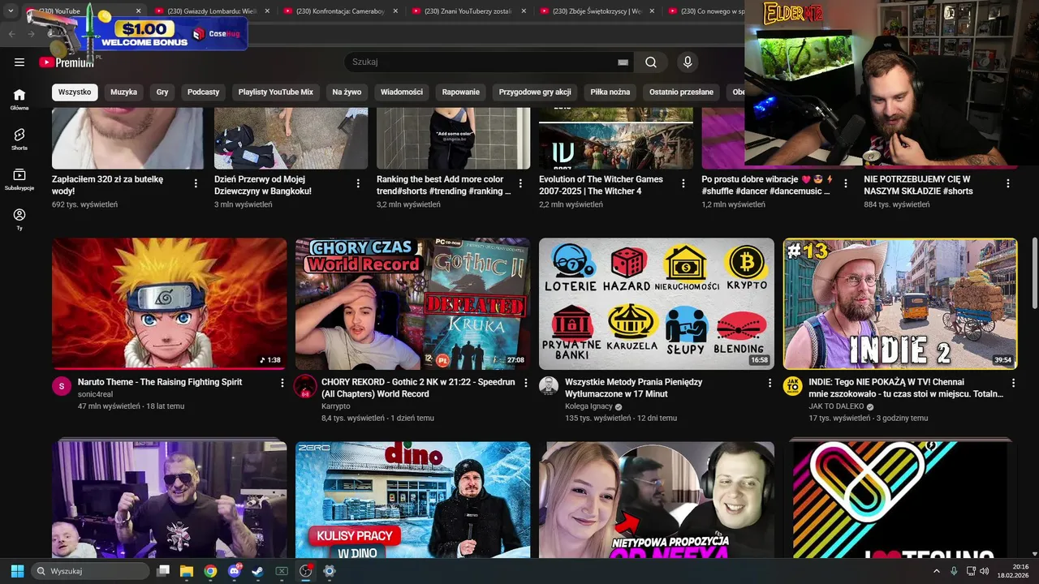Open Karrypto channel name link
Screen dimensions: 1039x584
335,406
